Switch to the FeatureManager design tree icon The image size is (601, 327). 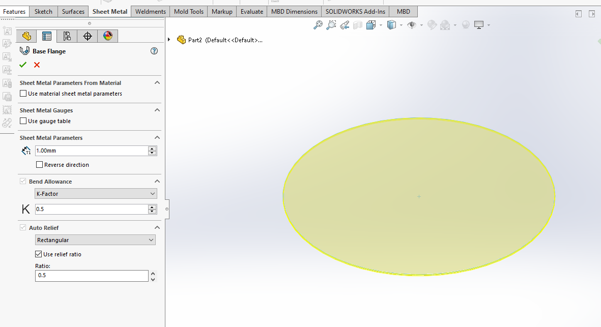pyautogui.click(x=27, y=36)
